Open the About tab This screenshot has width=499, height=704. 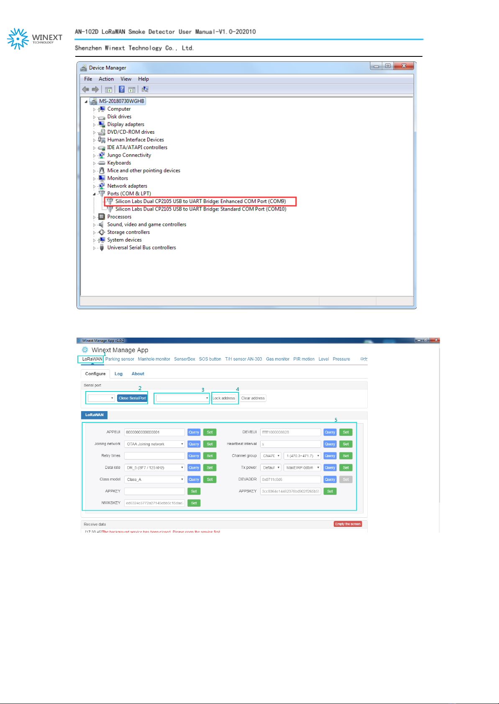click(138, 374)
